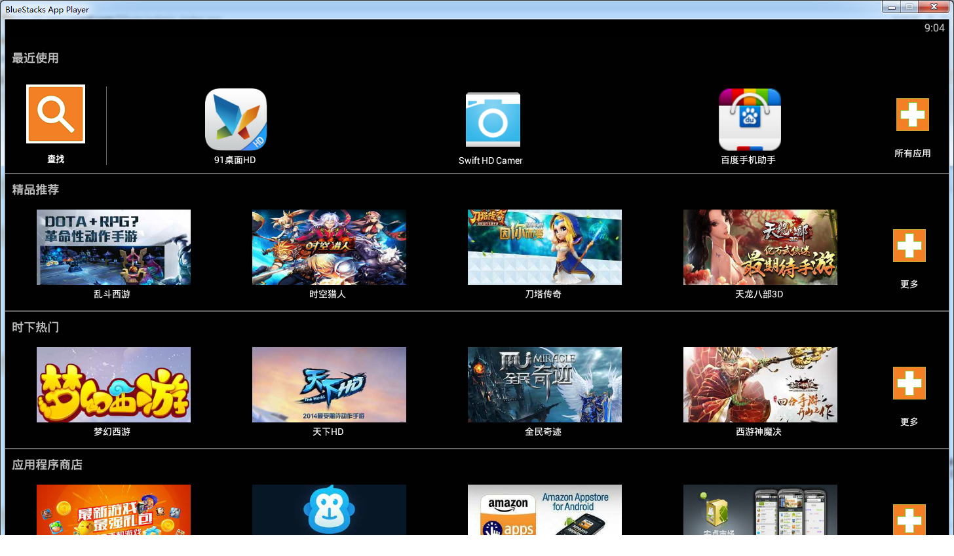Click the 更多 plus icon in 精品推荐

[909, 246]
